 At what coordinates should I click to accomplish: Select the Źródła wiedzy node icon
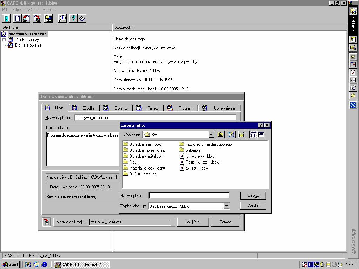point(11,39)
